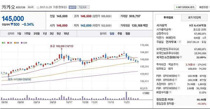The image size is (210, 109).
Task: Open help icon beside 외국인소진율(B/A)
Action: pos(181,57)
